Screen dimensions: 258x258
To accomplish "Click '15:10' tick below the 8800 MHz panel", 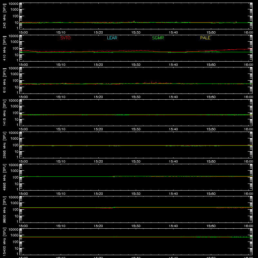I will 61,226.
